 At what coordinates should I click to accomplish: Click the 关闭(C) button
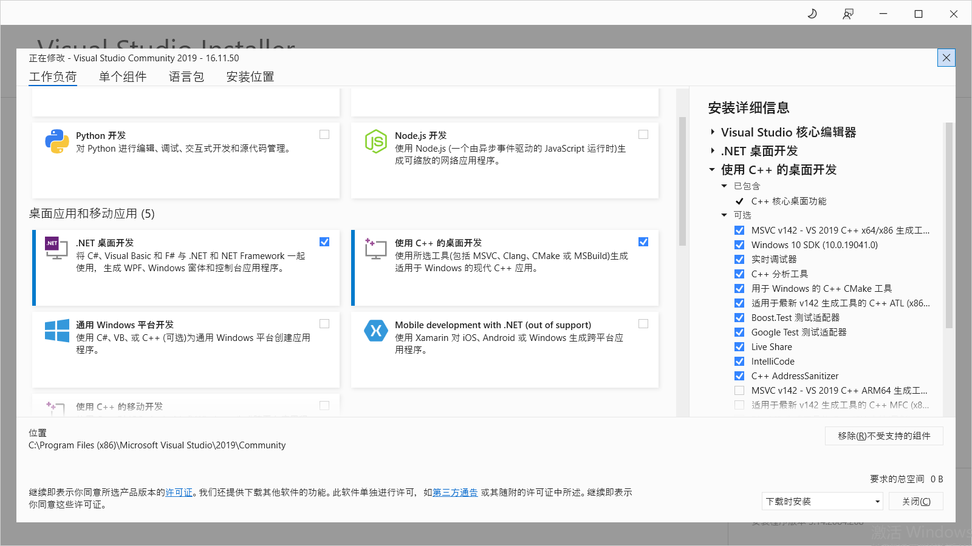point(916,501)
